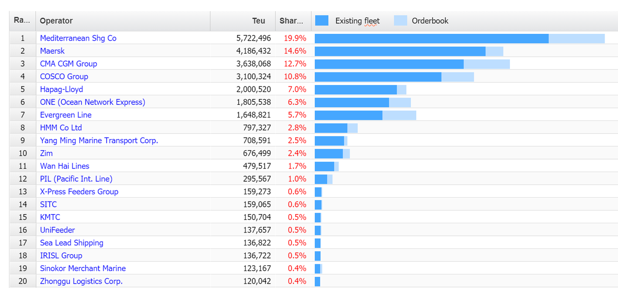Click Maersk's dark existing fleet bar

coord(400,51)
